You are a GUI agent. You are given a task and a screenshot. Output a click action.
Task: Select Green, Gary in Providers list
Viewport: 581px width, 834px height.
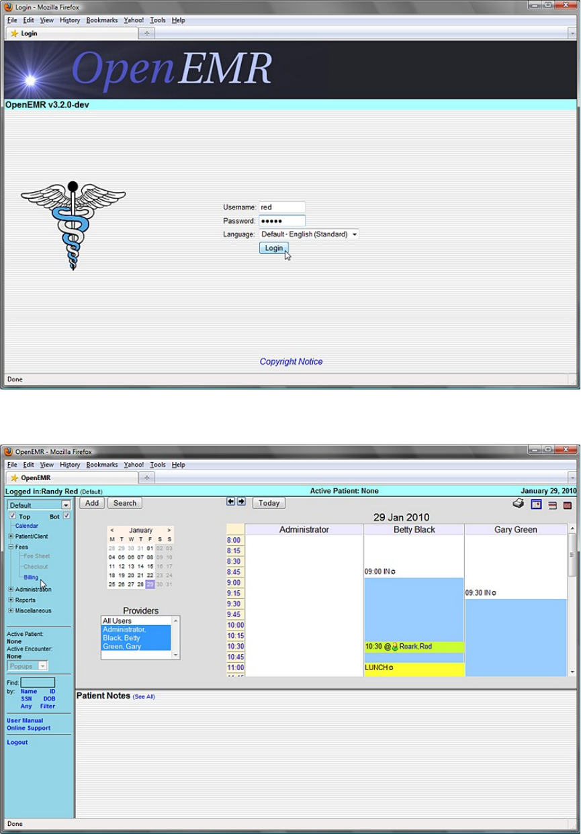point(135,647)
